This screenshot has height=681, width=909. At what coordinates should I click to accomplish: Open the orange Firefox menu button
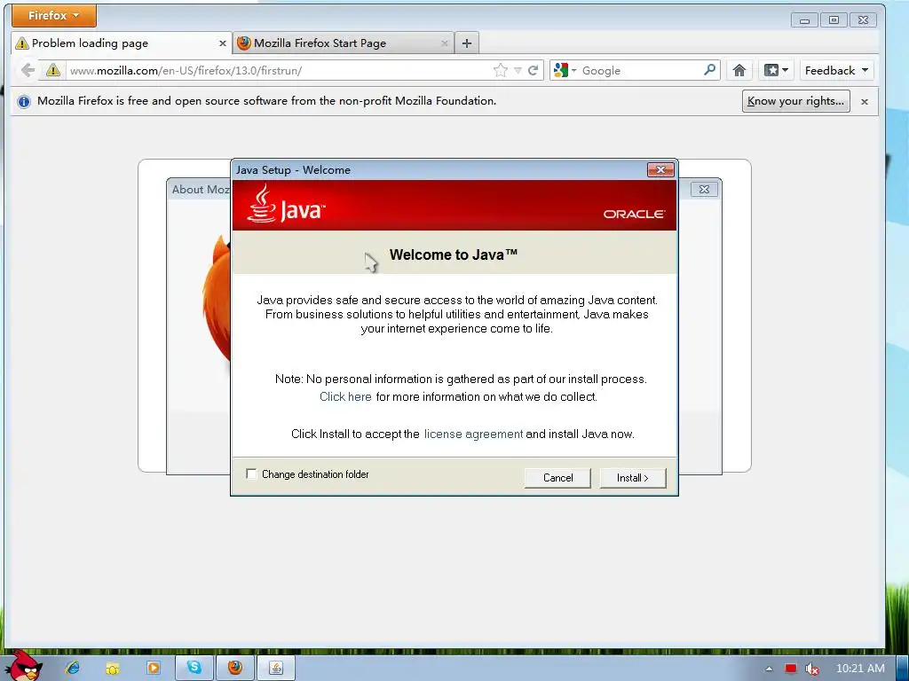pyautogui.click(x=54, y=16)
